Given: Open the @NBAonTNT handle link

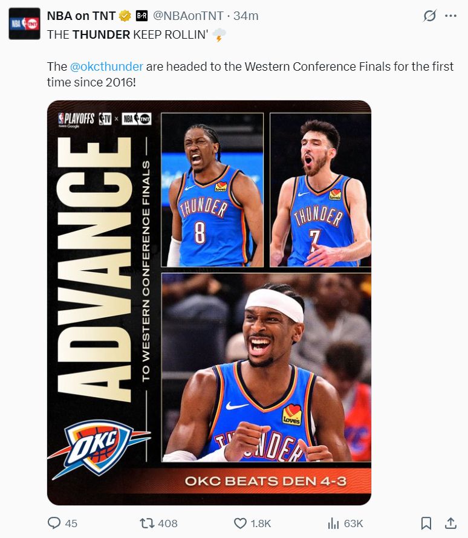Looking at the screenshot, I should [x=188, y=16].
